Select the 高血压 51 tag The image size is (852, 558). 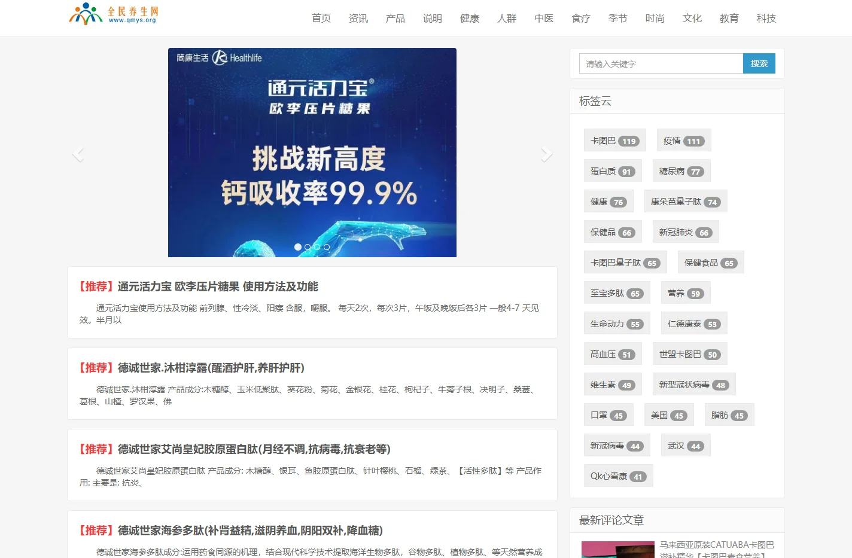click(x=613, y=354)
